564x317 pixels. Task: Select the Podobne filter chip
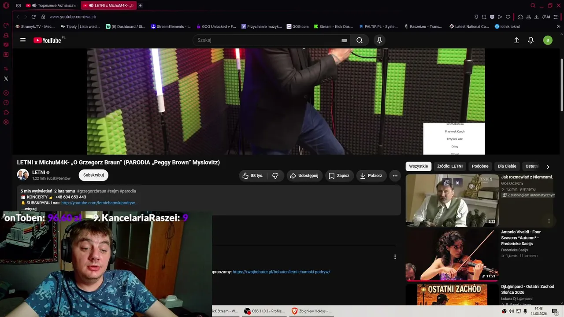(480, 166)
